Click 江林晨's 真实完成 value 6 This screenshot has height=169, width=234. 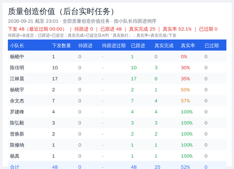point(156,79)
